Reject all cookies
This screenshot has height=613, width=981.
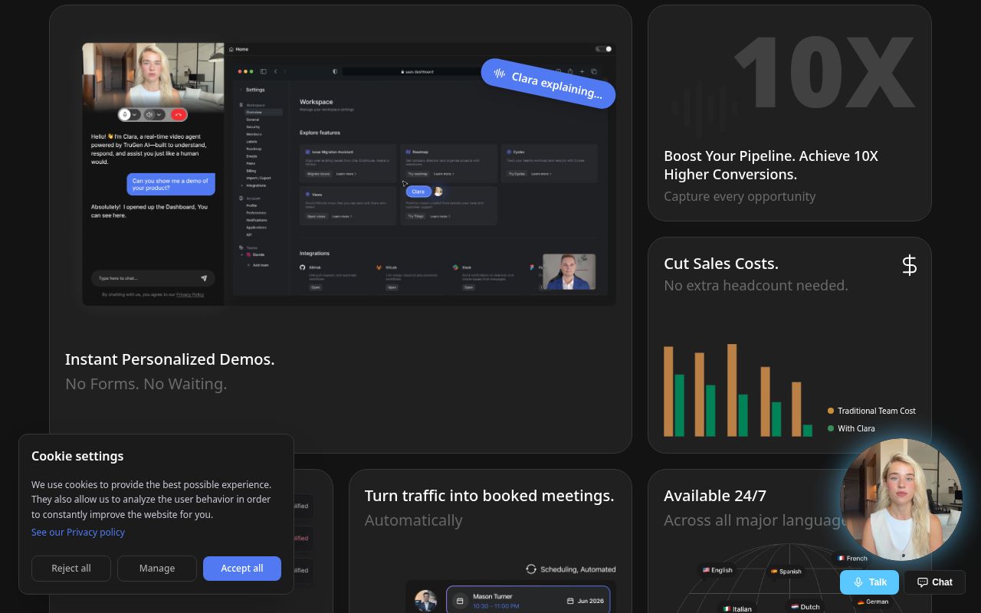click(71, 569)
